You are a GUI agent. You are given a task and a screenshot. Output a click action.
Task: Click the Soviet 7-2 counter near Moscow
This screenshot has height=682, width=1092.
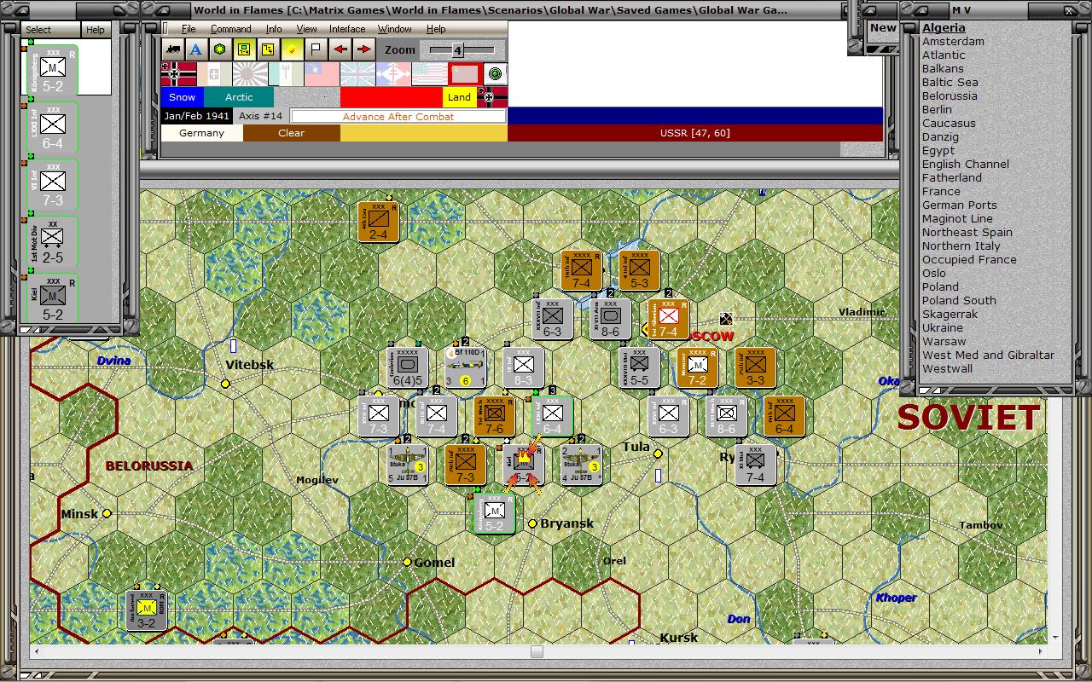(x=697, y=367)
